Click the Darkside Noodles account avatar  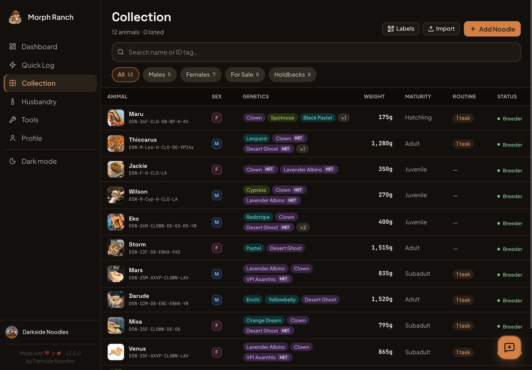pyautogui.click(x=12, y=332)
